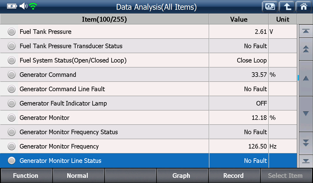Tap the screenshot capture icon

[270, 7]
